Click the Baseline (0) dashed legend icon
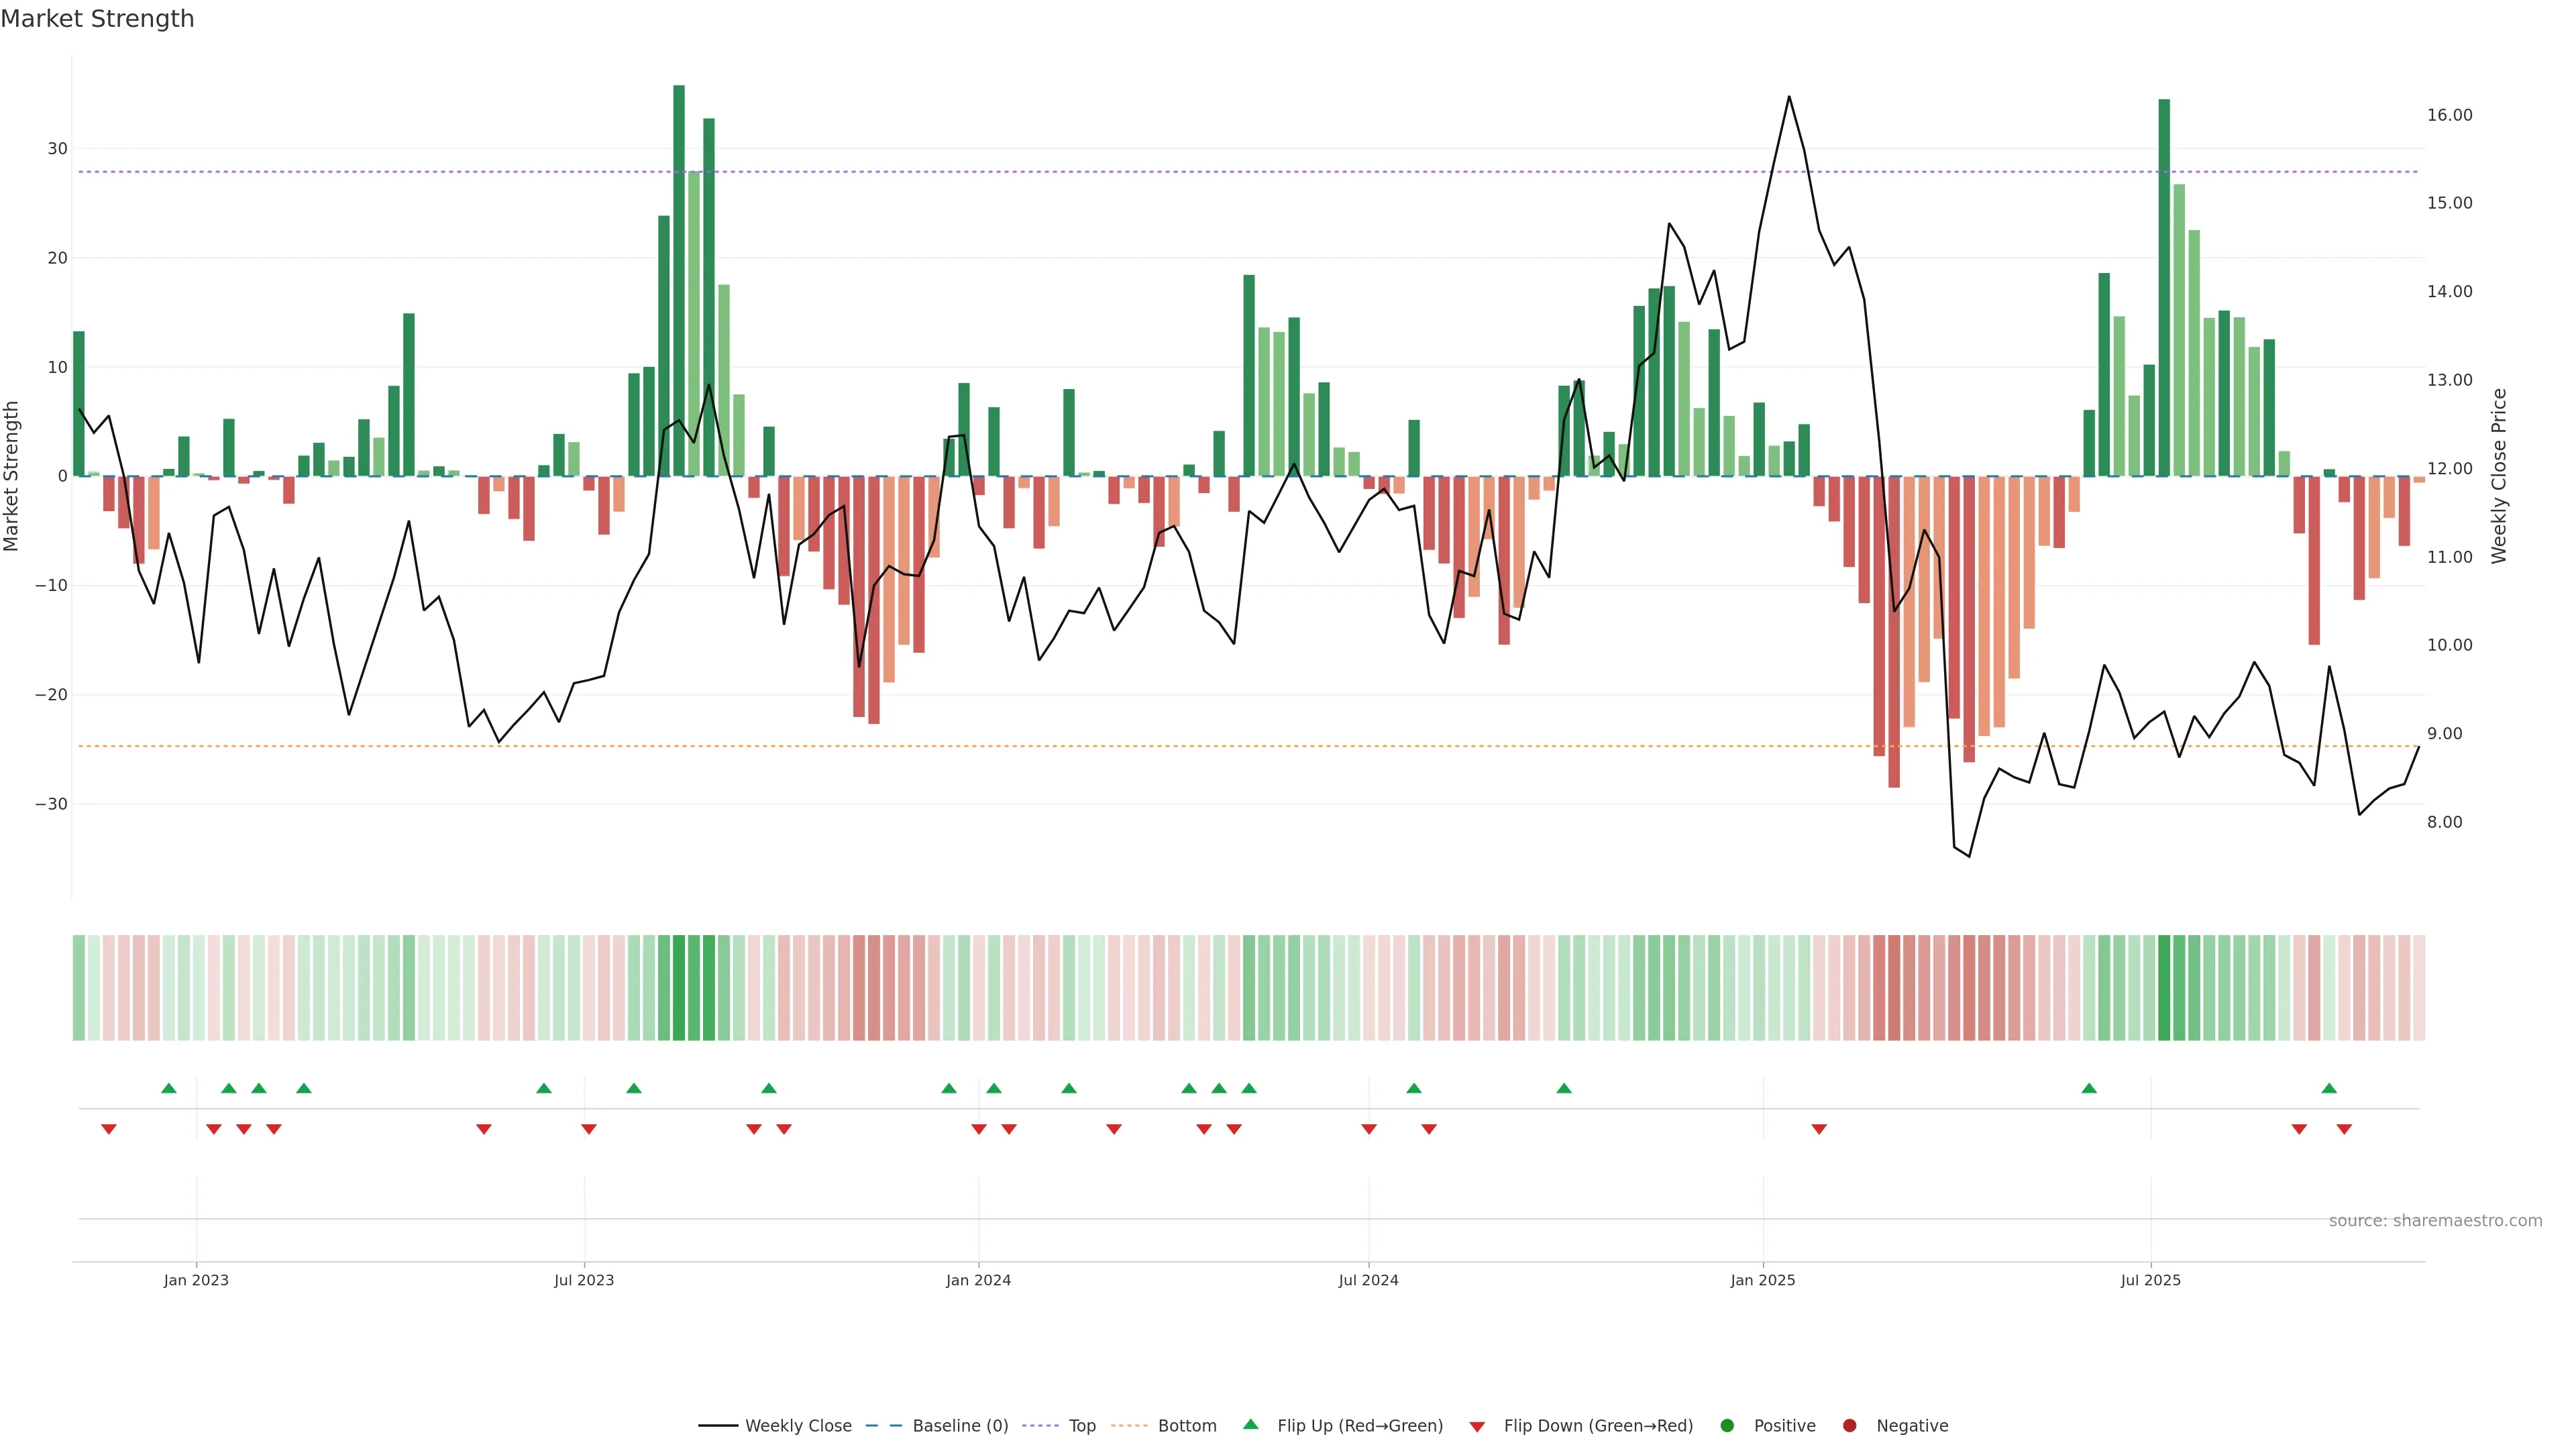The width and height of the screenshot is (2576, 1449). (883, 1425)
